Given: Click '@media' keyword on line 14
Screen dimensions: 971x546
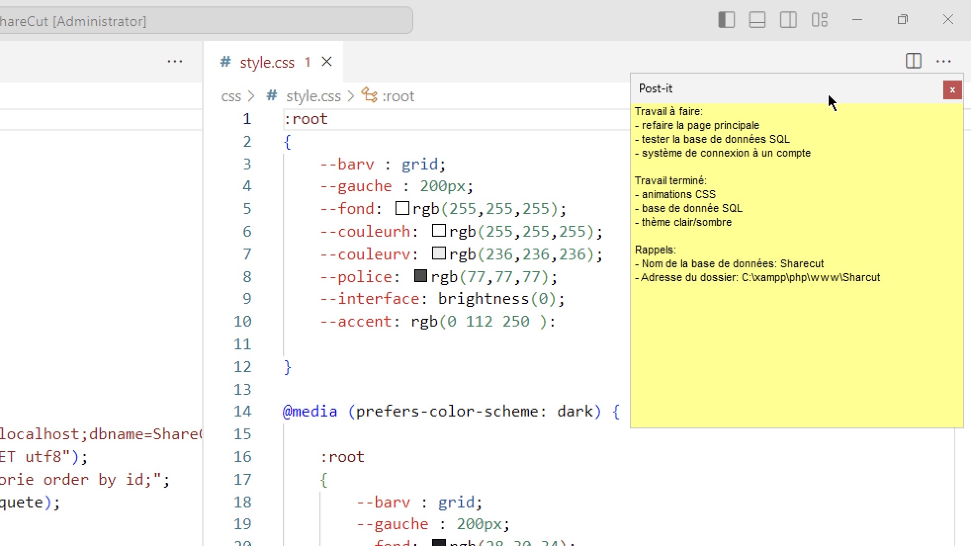Looking at the screenshot, I should 310,412.
